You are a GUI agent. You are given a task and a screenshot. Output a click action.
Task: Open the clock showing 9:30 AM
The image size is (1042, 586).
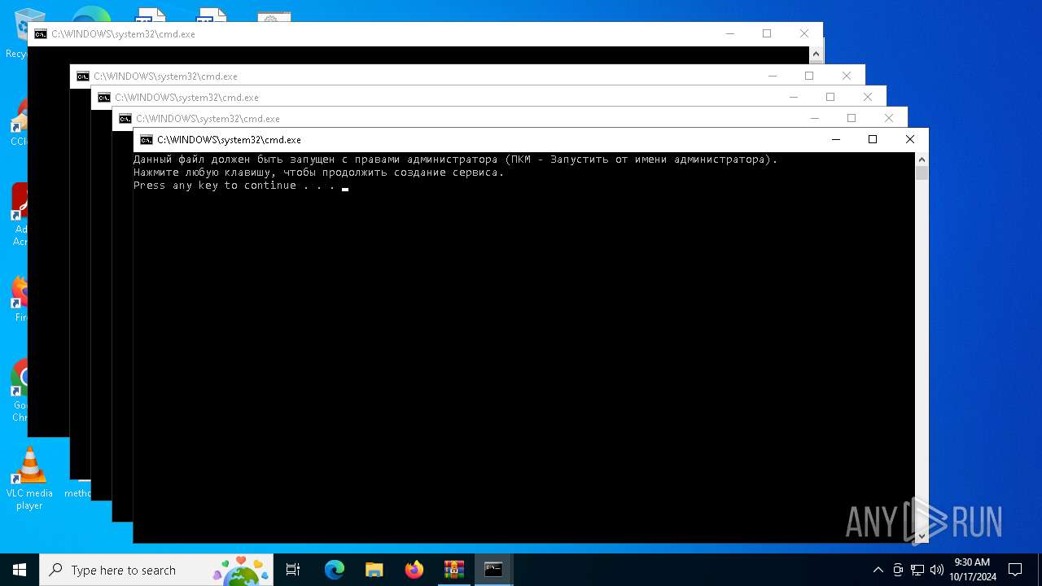(972, 570)
